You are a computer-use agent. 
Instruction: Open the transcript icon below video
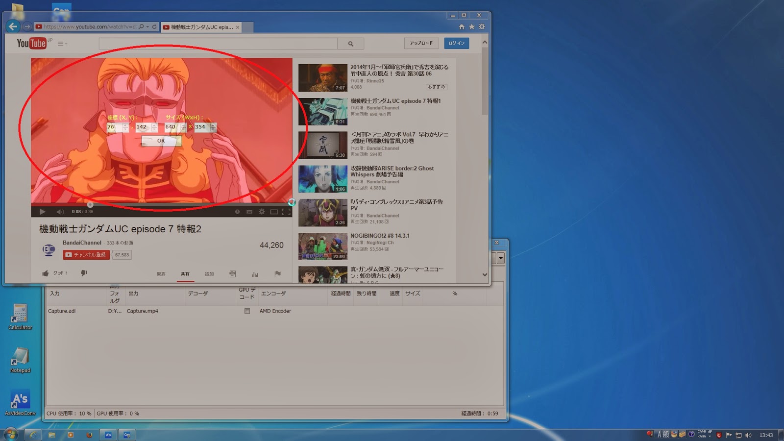point(233,274)
